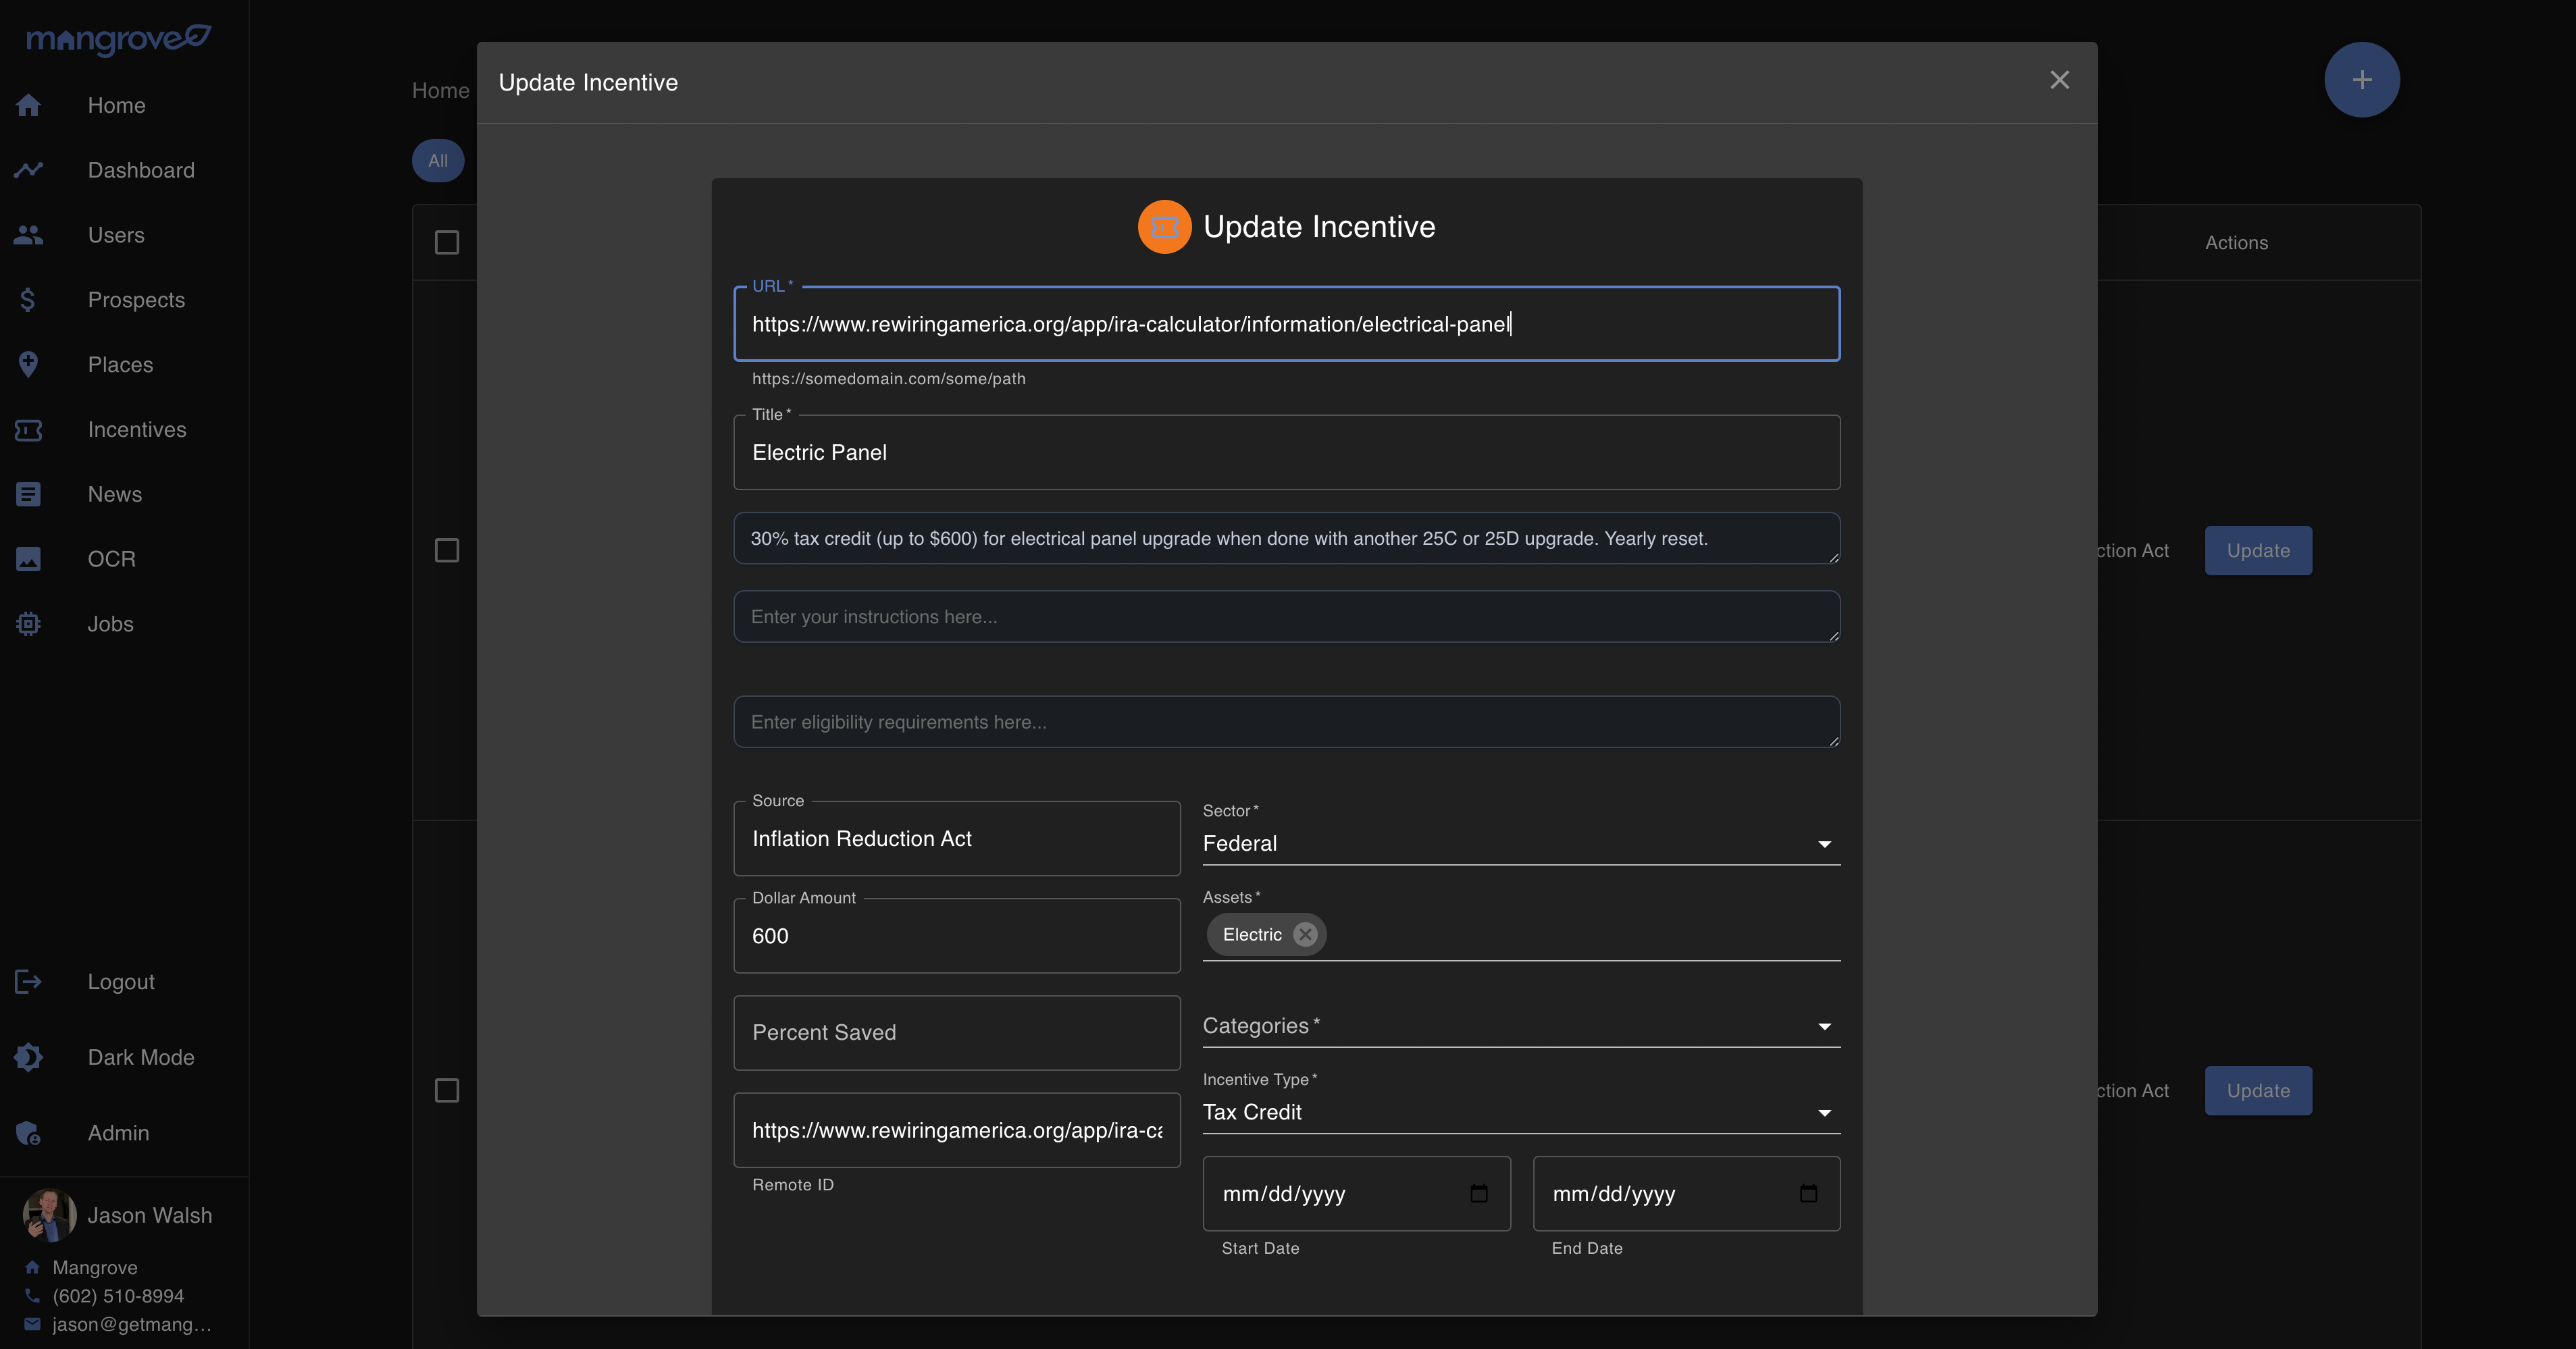
Task: Remove the Electric asset tag
Action: coord(1305,933)
